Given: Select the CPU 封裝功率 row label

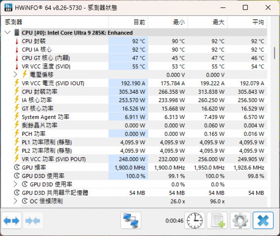Looking at the screenshot, I should (x=39, y=92).
